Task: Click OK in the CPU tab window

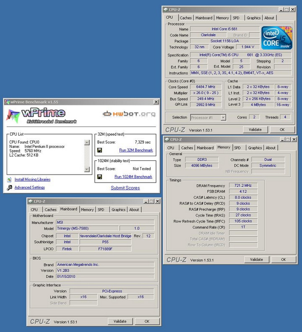Action: tap(282, 130)
